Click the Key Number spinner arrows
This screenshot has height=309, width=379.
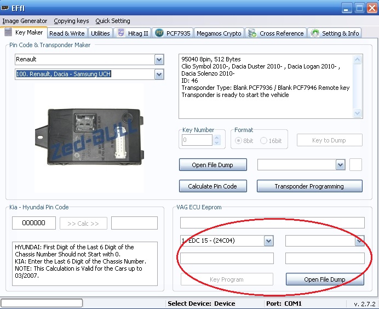click(x=217, y=140)
